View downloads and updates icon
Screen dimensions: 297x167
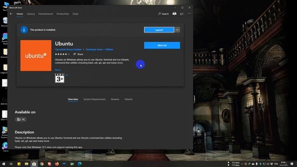[181, 14]
